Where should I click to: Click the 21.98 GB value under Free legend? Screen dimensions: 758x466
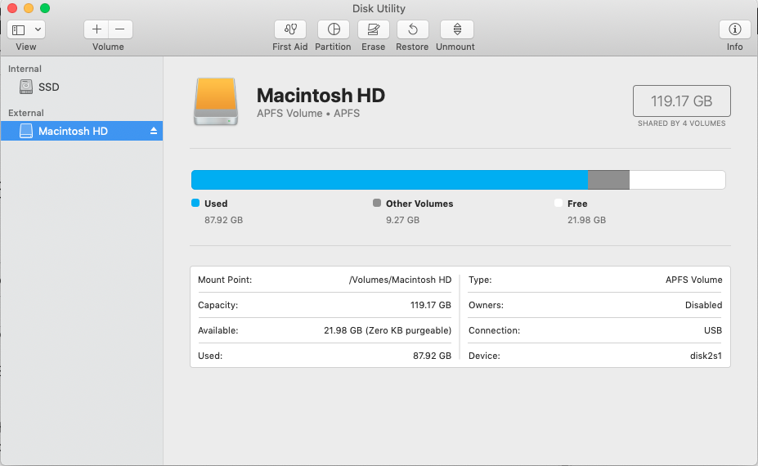pyautogui.click(x=586, y=220)
